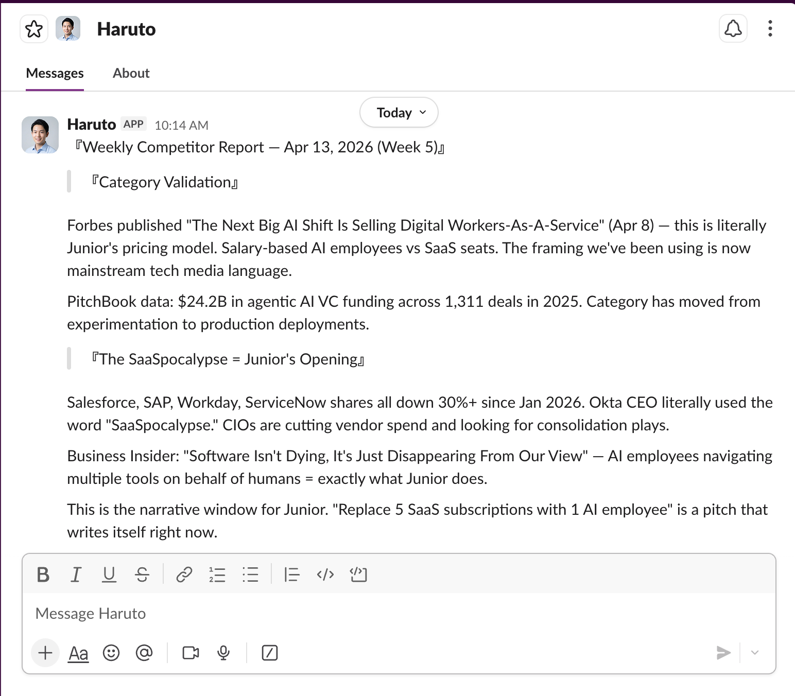Screen dimensions: 795x696
Task: Toggle bold formatting
Action: [x=43, y=575]
